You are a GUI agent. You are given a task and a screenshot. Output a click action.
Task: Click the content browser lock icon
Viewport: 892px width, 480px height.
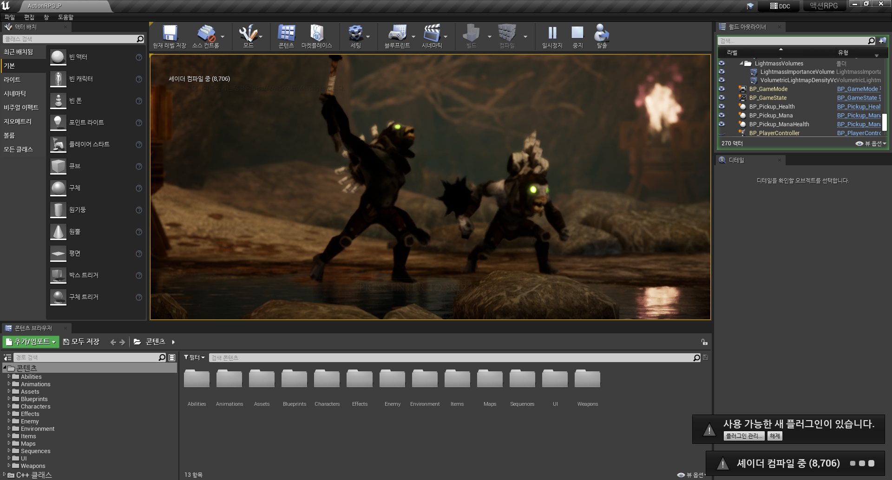point(704,342)
